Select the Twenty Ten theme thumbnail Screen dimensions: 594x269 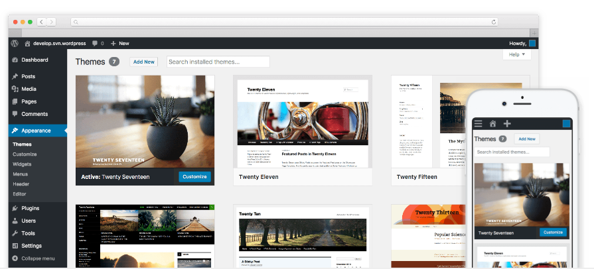[x=303, y=237]
